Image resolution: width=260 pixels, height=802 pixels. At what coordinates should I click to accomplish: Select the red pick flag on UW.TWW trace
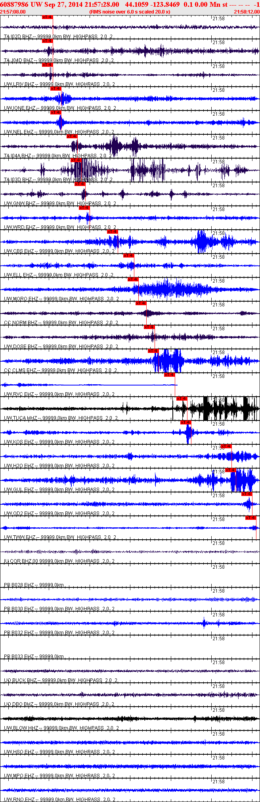click(x=250, y=518)
